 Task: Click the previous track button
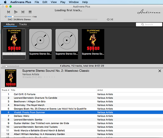[x=9, y=12]
